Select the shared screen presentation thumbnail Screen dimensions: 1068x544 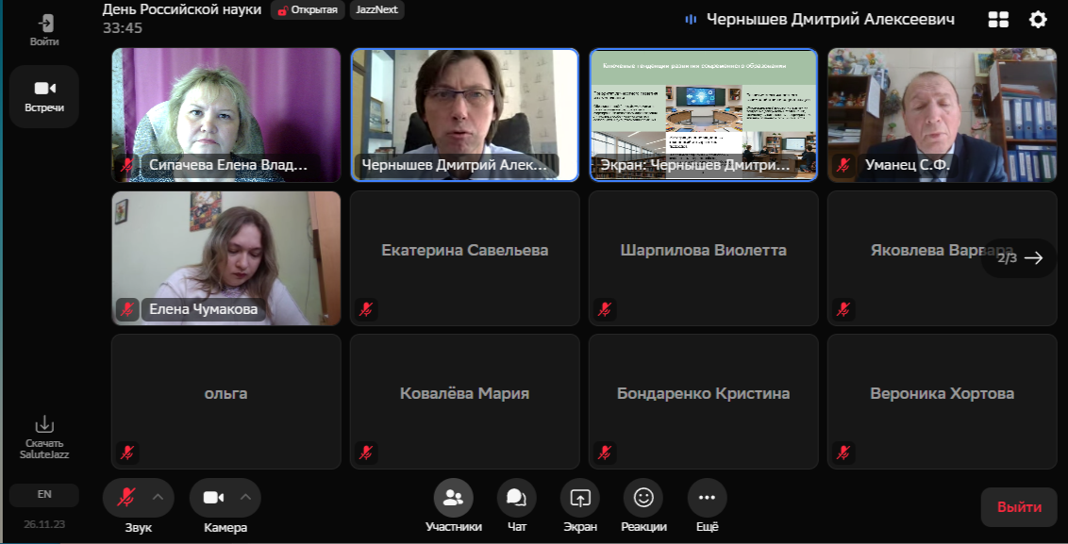pyautogui.click(x=703, y=114)
